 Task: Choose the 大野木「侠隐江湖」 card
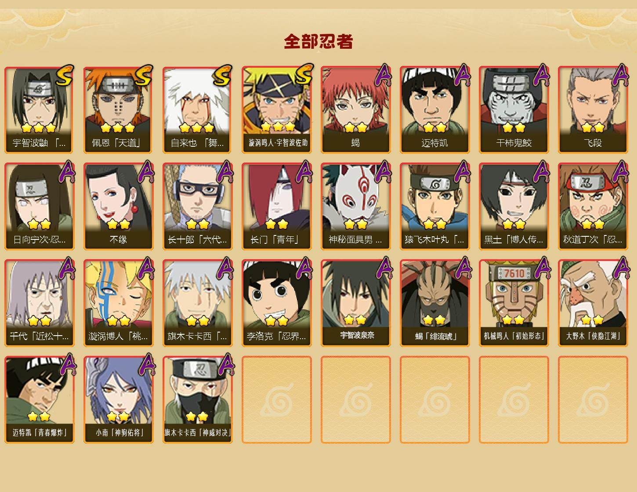coord(593,303)
